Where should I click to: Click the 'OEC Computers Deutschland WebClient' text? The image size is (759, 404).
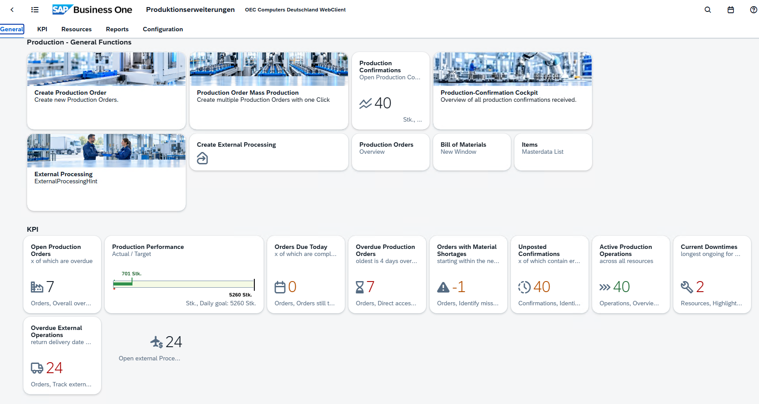tap(295, 10)
